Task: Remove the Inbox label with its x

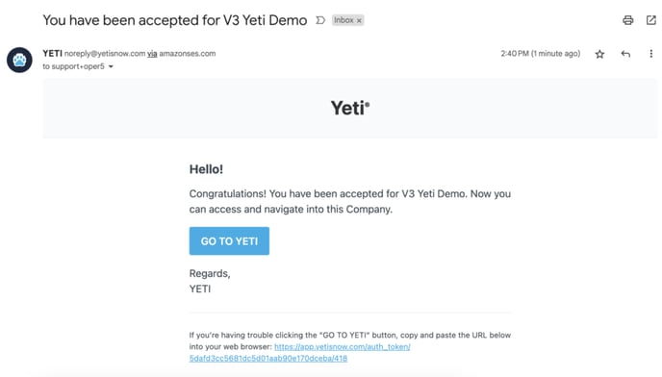Action: click(x=359, y=21)
